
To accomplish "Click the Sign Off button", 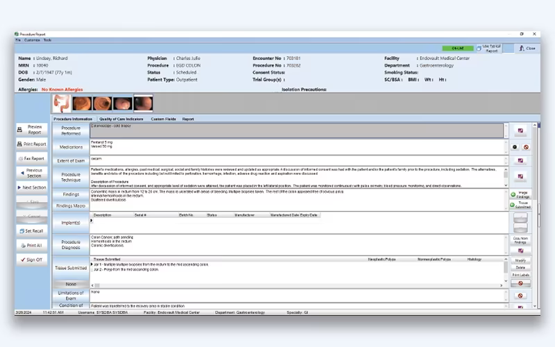I will click(x=32, y=260).
